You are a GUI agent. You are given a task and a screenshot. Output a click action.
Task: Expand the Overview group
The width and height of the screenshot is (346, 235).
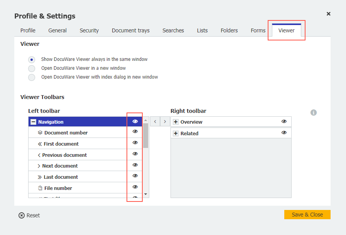pos(176,122)
